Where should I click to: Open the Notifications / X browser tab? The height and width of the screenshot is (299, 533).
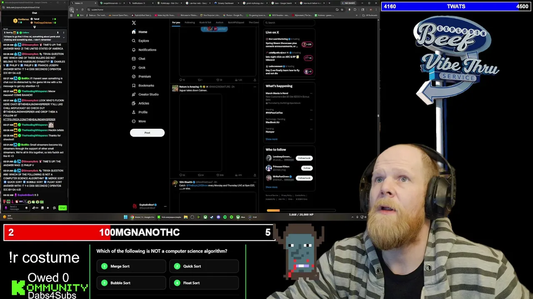pos(142,3)
